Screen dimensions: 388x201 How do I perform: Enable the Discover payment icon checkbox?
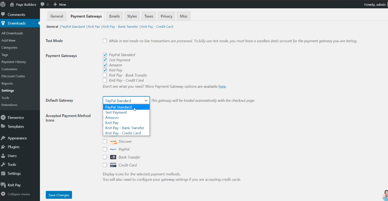(x=105, y=141)
